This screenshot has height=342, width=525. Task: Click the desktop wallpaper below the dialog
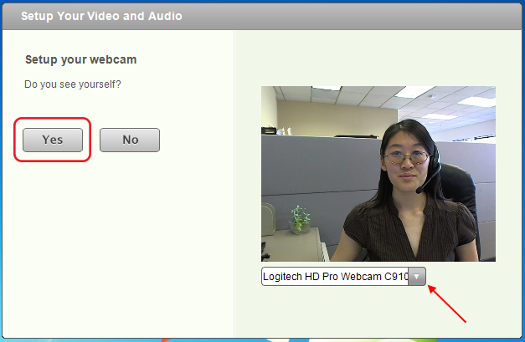click(x=251, y=339)
